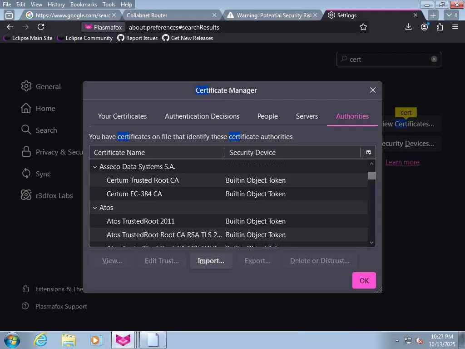This screenshot has height=349, width=465.
Task: Bookmark this page with the star
Action: click(363, 27)
